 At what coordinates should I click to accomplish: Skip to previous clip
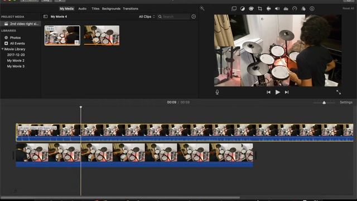tap(269, 92)
